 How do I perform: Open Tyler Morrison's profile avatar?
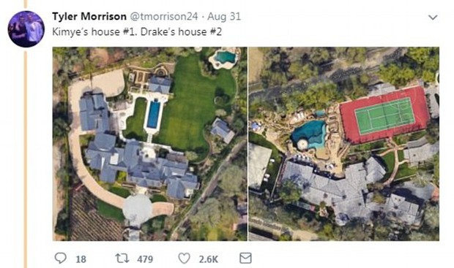[26, 29]
